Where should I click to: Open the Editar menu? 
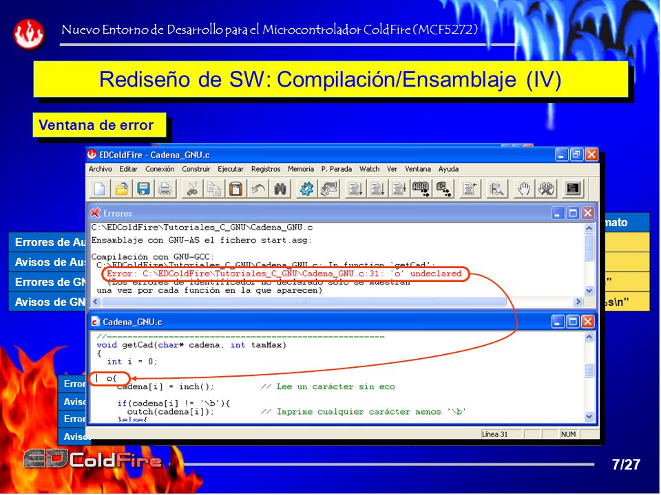[x=128, y=169]
